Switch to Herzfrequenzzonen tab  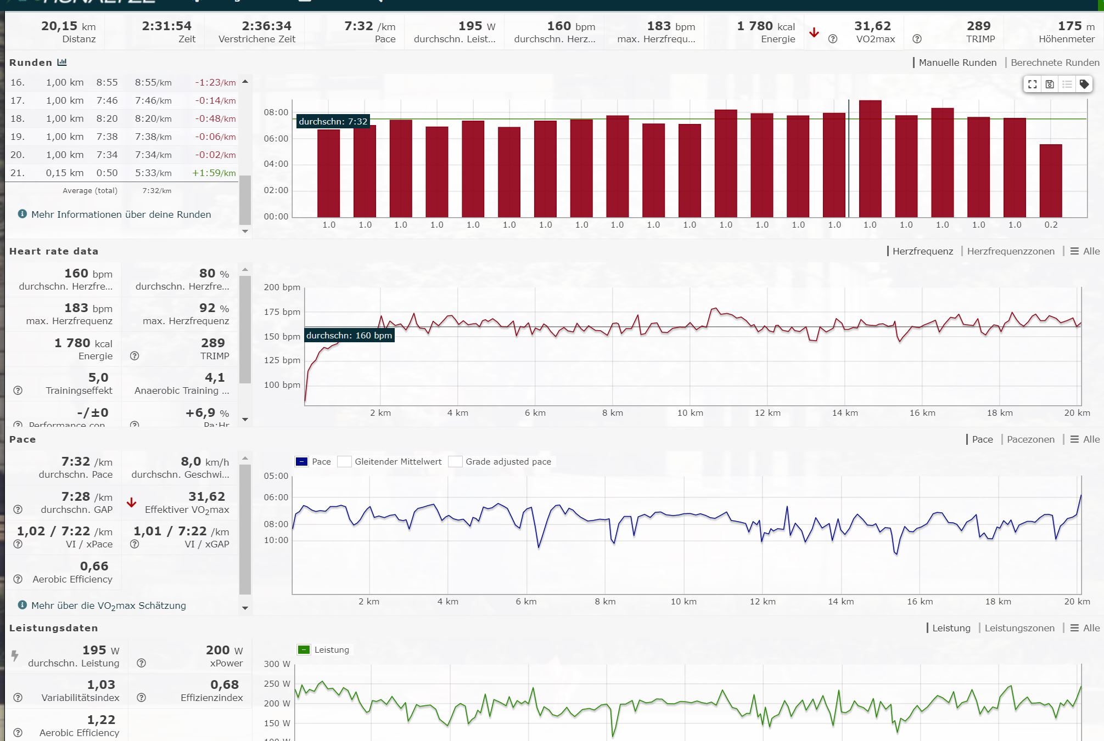tap(1010, 251)
